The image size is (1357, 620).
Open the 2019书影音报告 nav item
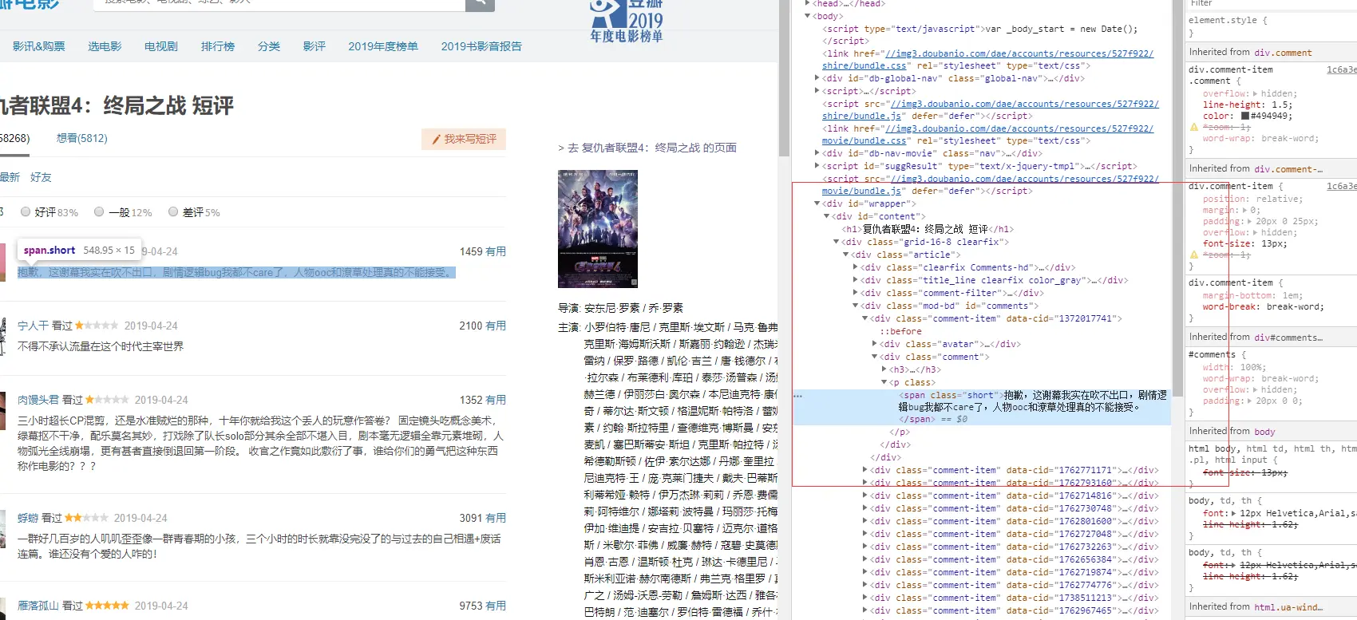pyautogui.click(x=481, y=46)
